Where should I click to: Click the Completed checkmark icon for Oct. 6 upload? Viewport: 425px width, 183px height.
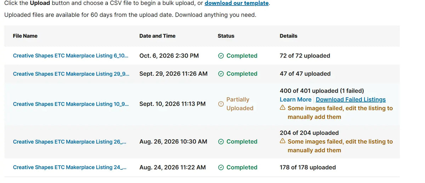tap(221, 56)
